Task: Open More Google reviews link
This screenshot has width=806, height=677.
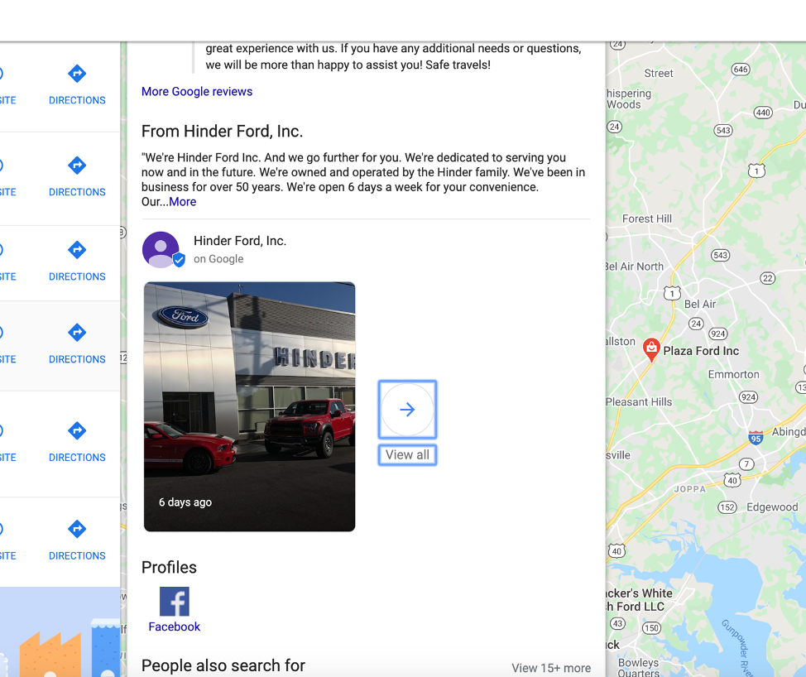Action: coord(197,92)
